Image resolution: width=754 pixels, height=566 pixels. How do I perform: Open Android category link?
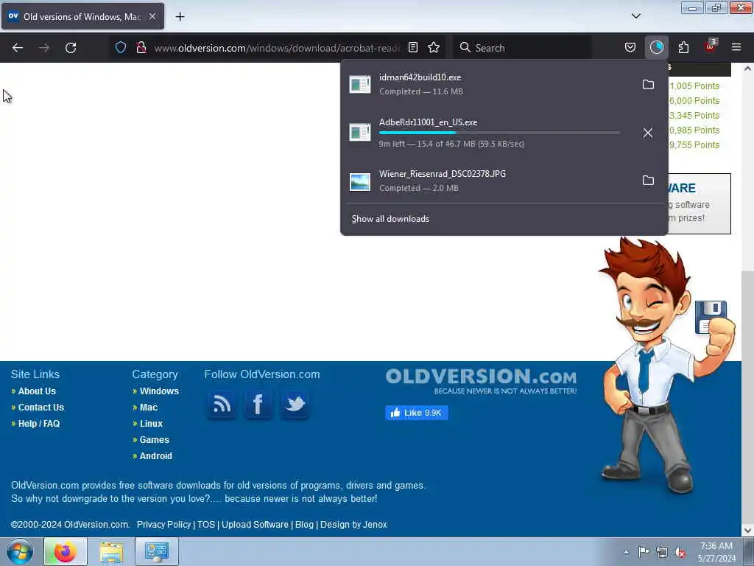pos(156,456)
